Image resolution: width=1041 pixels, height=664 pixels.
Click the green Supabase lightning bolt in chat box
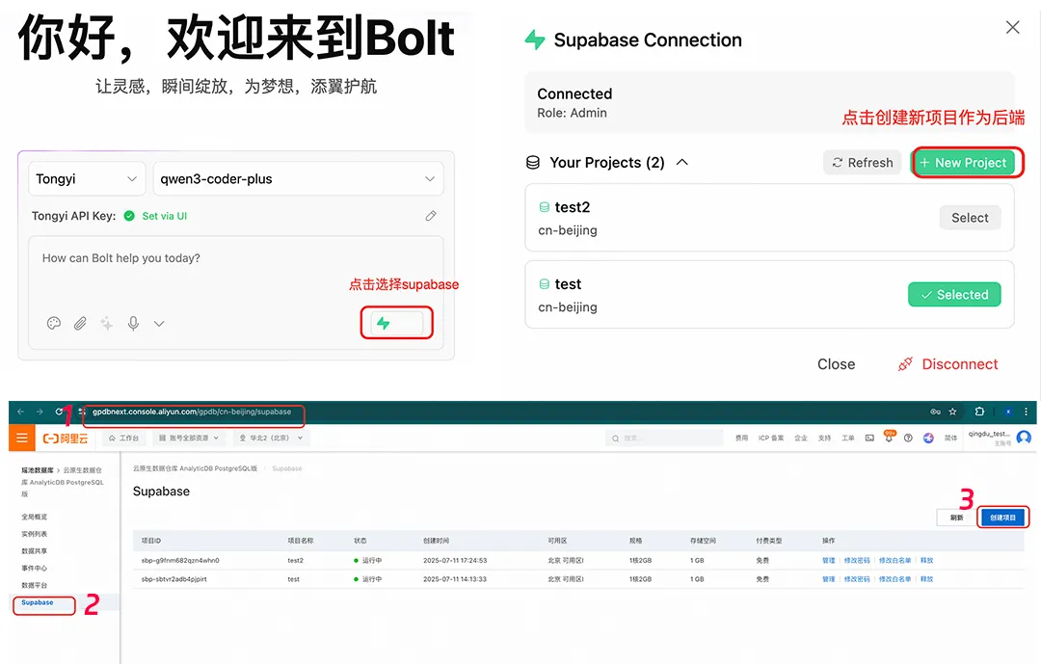(x=384, y=324)
